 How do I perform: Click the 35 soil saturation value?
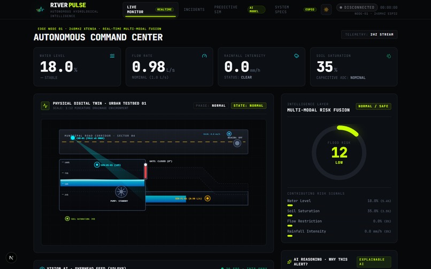[325, 67]
